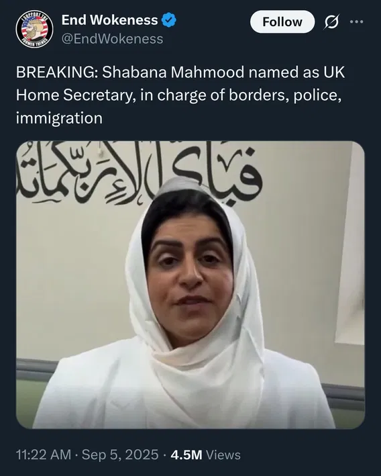
Task: Play the attached video of the woman
Action: (x=190, y=285)
